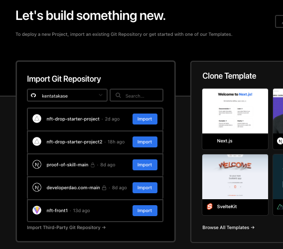Import the nft-drop-starter-project2 repository

coord(145,142)
